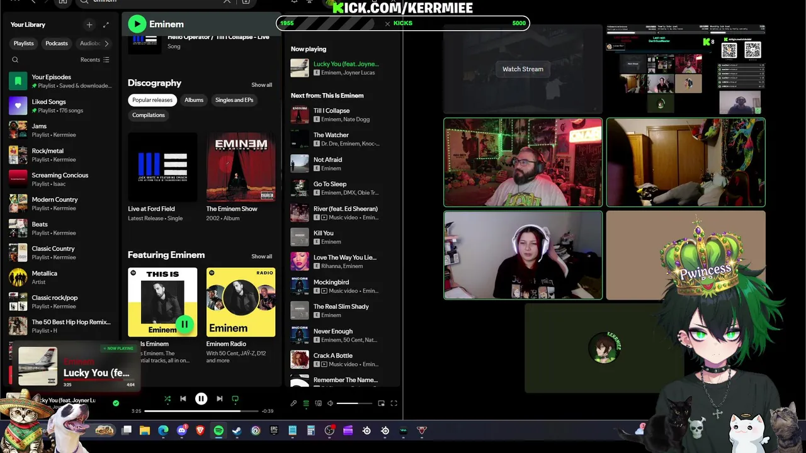
Task: Open the Rock/metal playlist
Action: coord(60,155)
